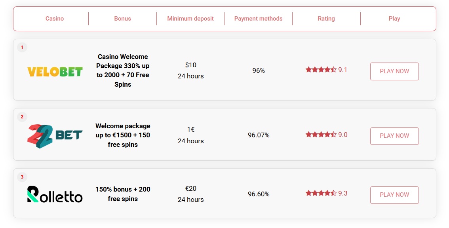The image size is (449, 228).
Task: Click Rolletto's 150% bonus + 200 free spins
Action: (123, 194)
